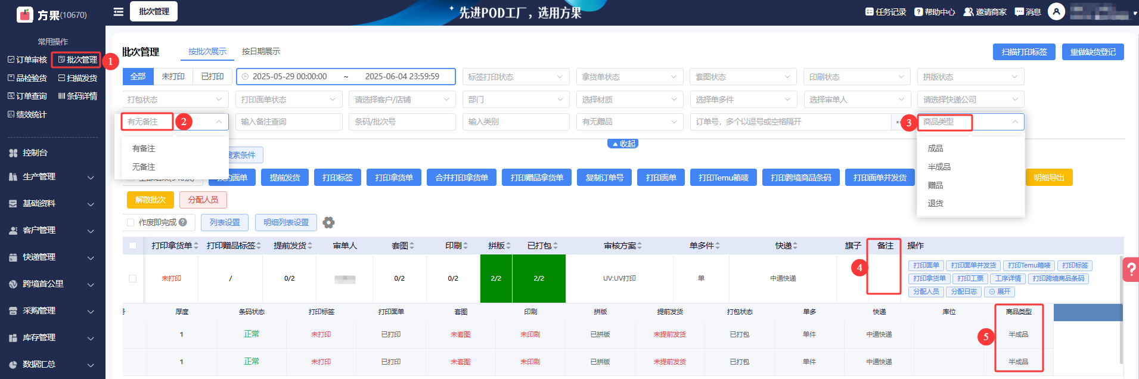Click 条码/批次号 input field
This screenshot has width=1139, height=379.
(x=402, y=122)
